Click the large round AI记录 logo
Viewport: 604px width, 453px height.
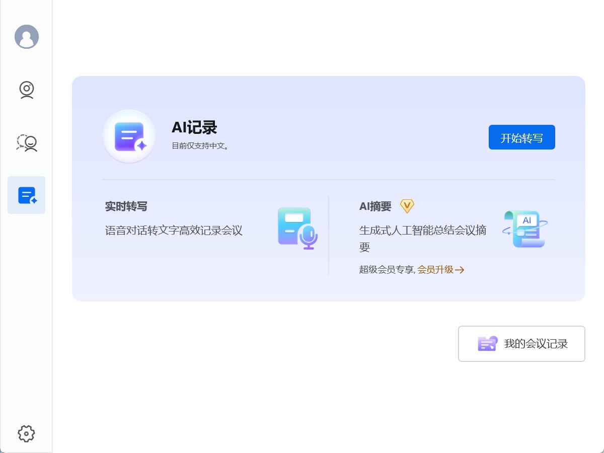click(129, 136)
